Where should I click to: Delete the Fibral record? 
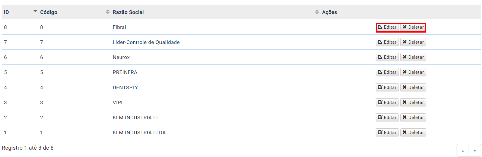coord(413,27)
